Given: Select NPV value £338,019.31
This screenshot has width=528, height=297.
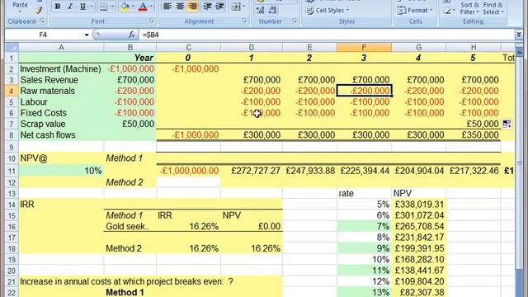Looking at the screenshot, I should [419, 205].
